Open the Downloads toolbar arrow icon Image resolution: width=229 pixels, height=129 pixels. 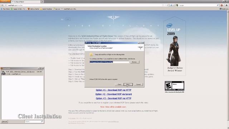pyautogui.click(x=171, y=5)
